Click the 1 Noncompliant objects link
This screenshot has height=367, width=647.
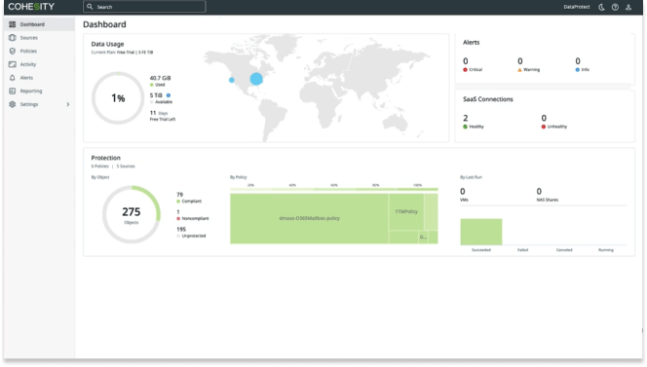pyautogui.click(x=192, y=215)
